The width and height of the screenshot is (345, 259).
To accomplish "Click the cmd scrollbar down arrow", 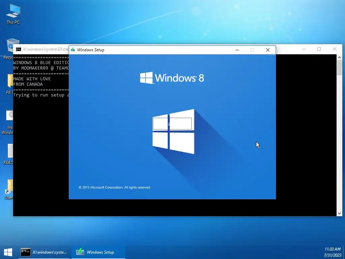I will [339, 213].
